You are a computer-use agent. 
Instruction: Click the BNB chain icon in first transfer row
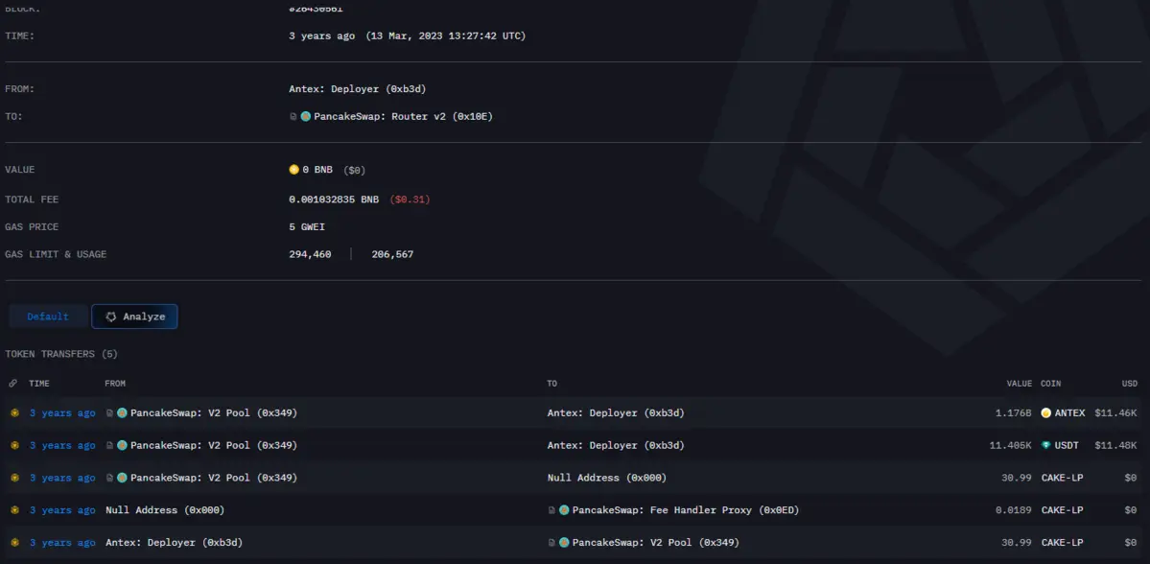[14, 413]
